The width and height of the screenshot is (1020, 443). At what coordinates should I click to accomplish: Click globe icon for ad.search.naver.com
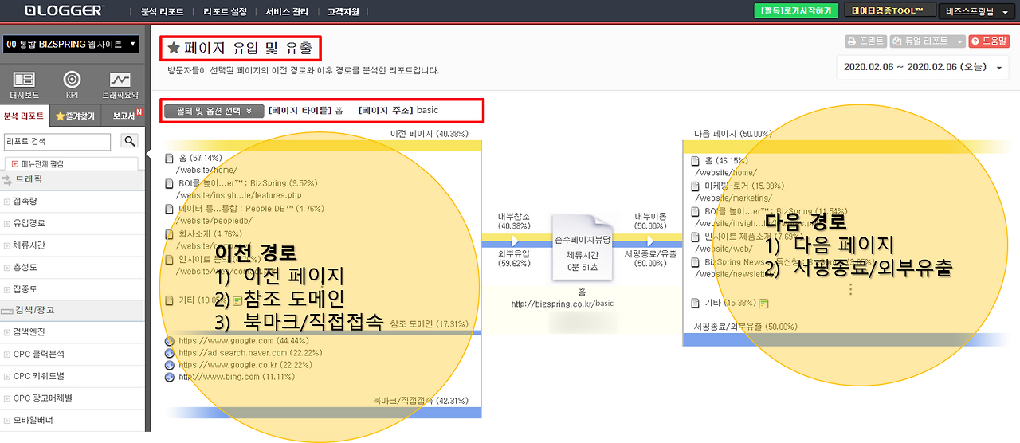click(169, 352)
